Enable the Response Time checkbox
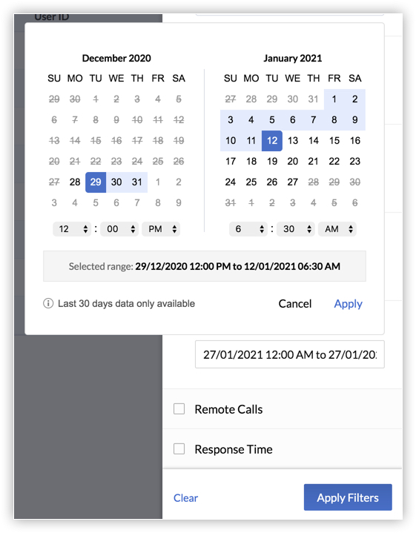Viewport: 416px width, 533px height. tap(179, 448)
